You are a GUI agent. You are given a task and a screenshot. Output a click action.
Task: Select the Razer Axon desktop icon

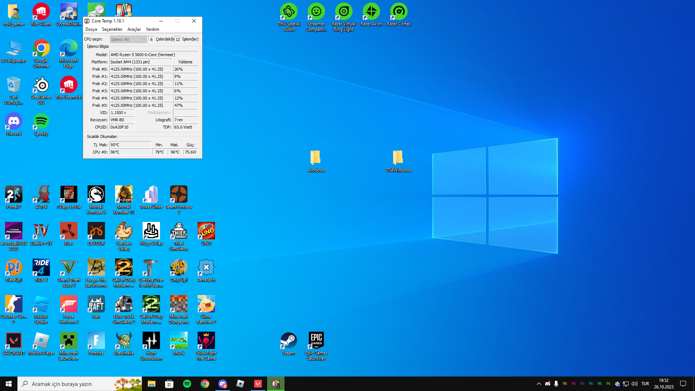[x=371, y=15]
